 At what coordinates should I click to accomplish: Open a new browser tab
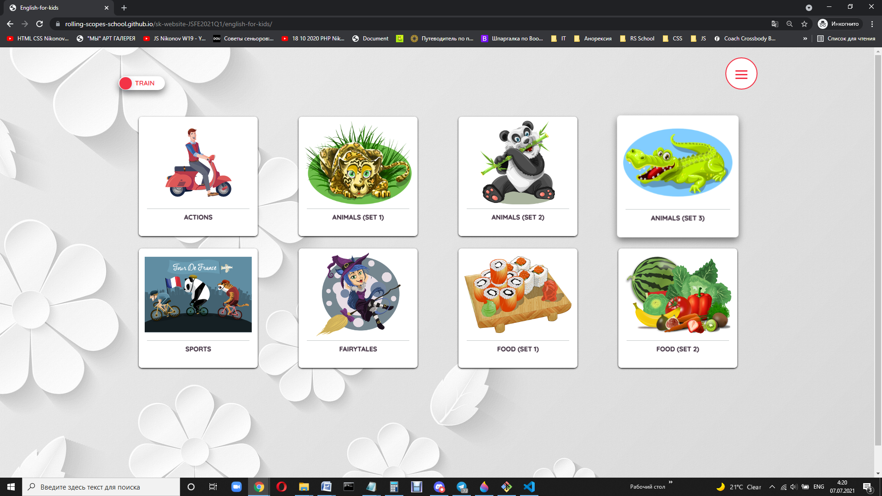click(124, 8)
